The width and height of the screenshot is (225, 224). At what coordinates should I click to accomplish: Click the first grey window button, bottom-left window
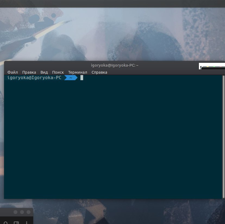(15, 212)
